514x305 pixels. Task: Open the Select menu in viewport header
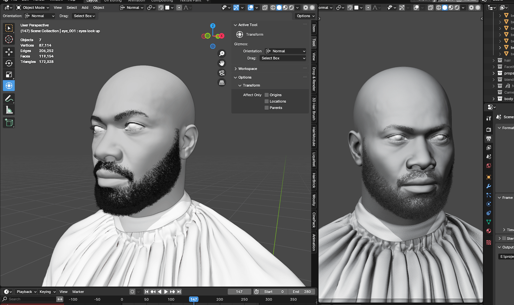(72, 7)
